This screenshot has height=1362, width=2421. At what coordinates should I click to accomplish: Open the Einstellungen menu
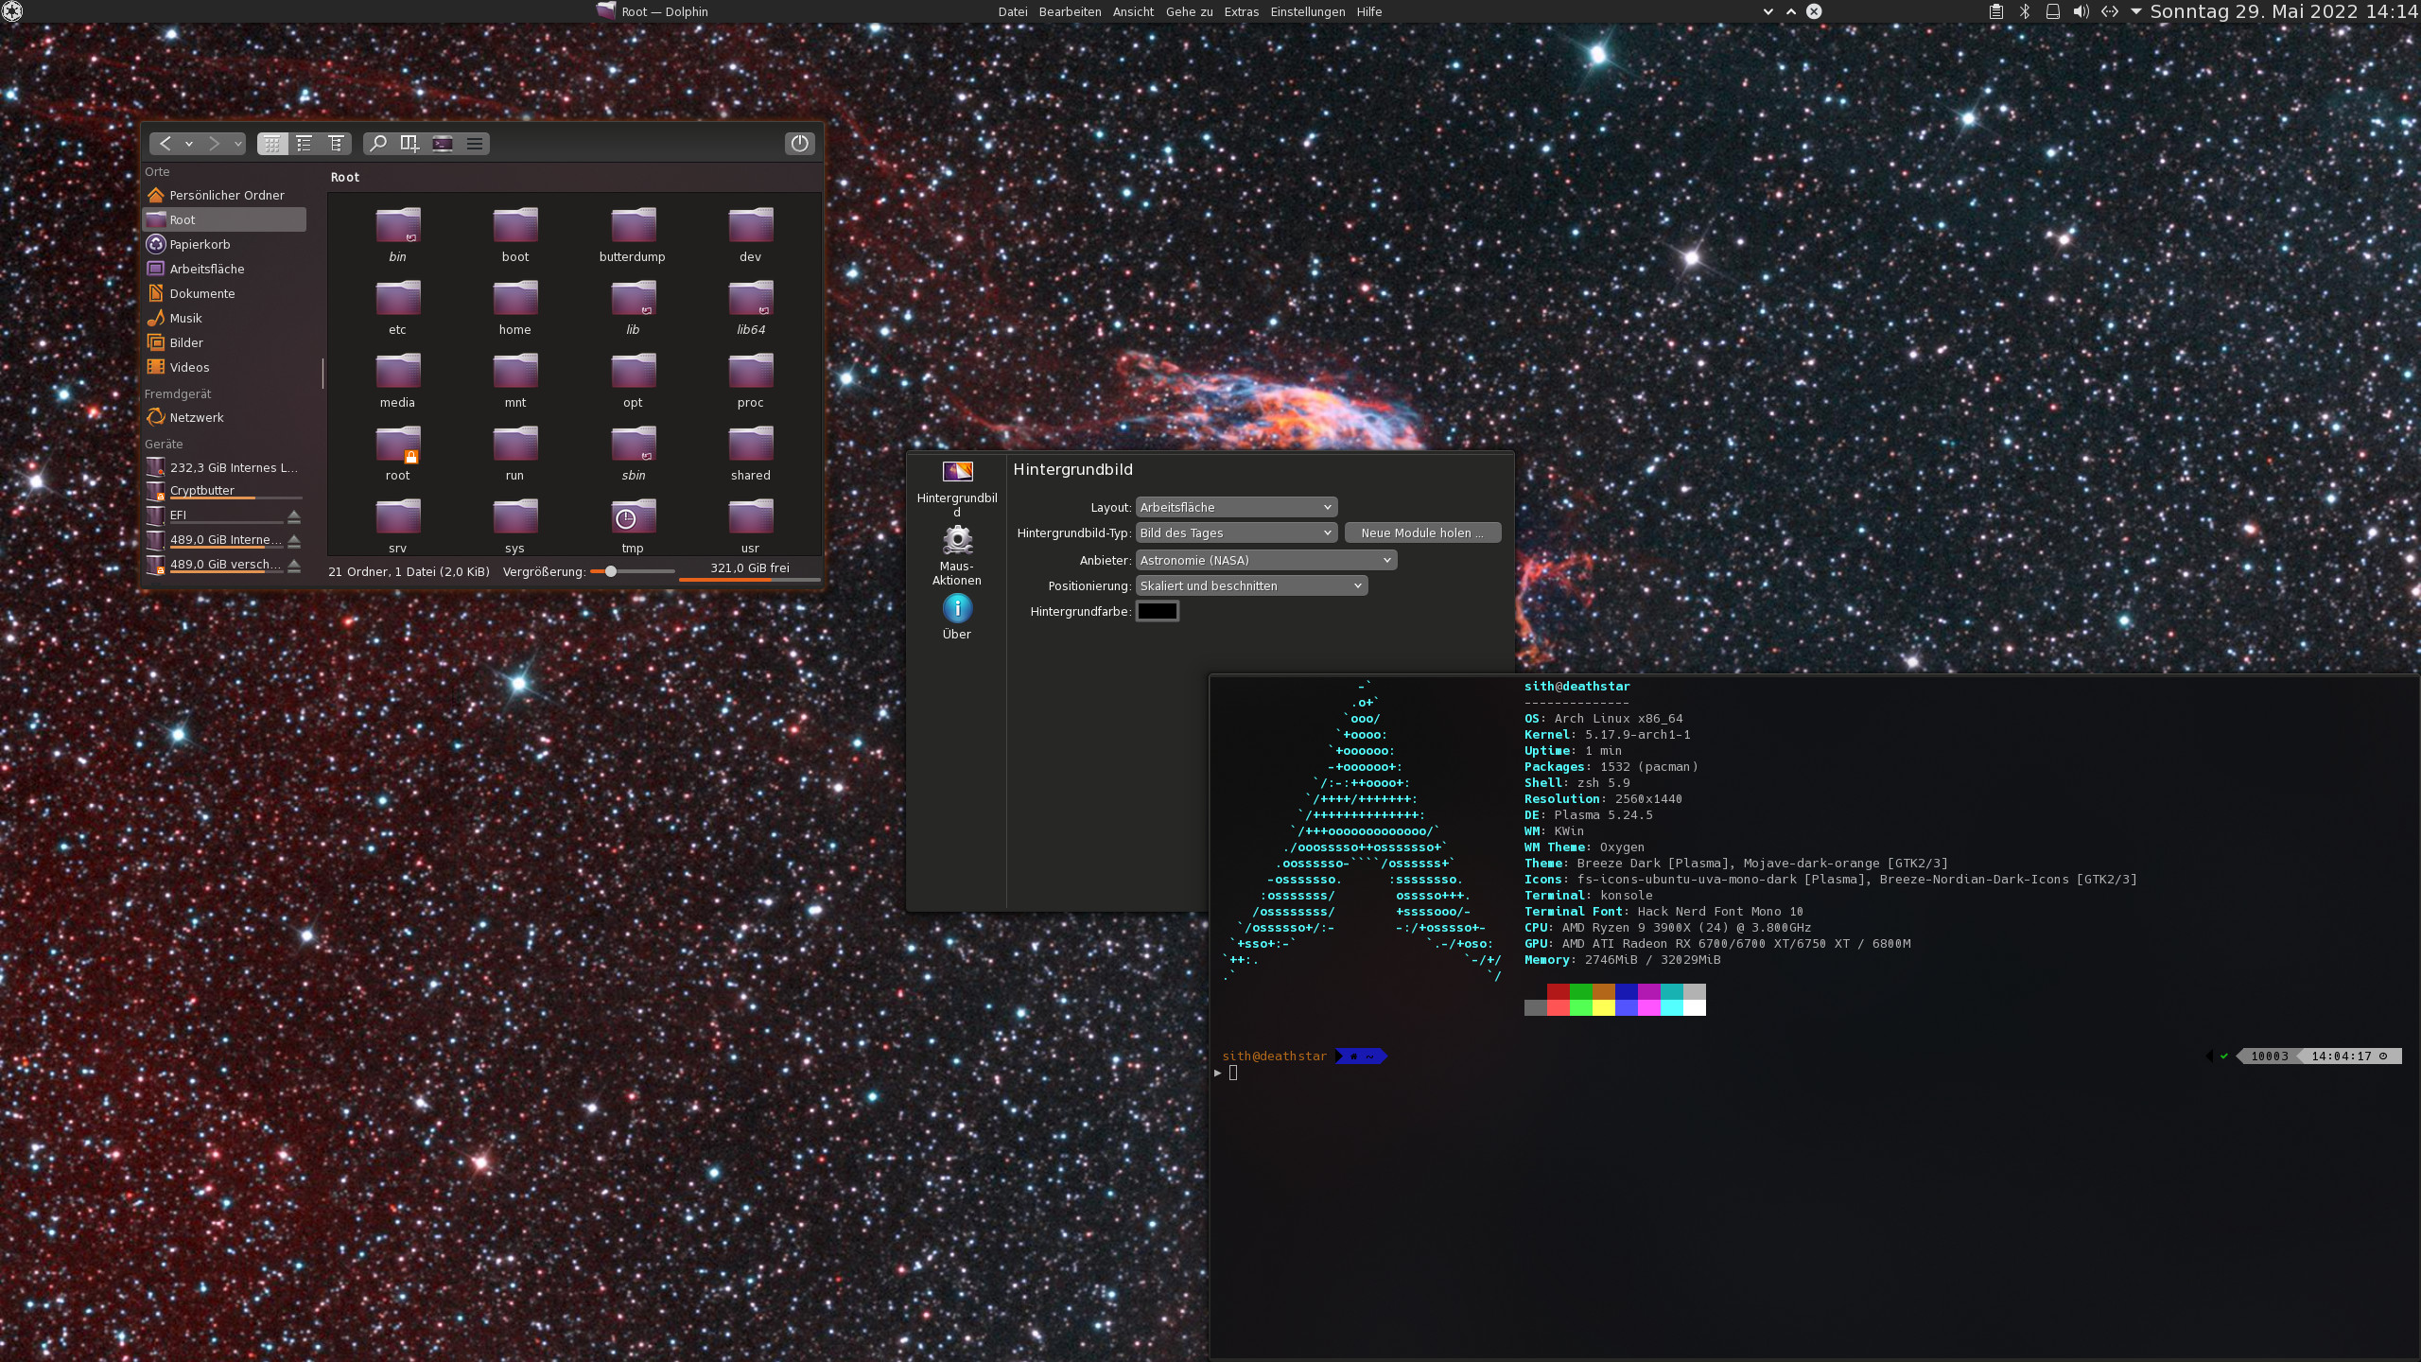click(x=1307, y=11)
